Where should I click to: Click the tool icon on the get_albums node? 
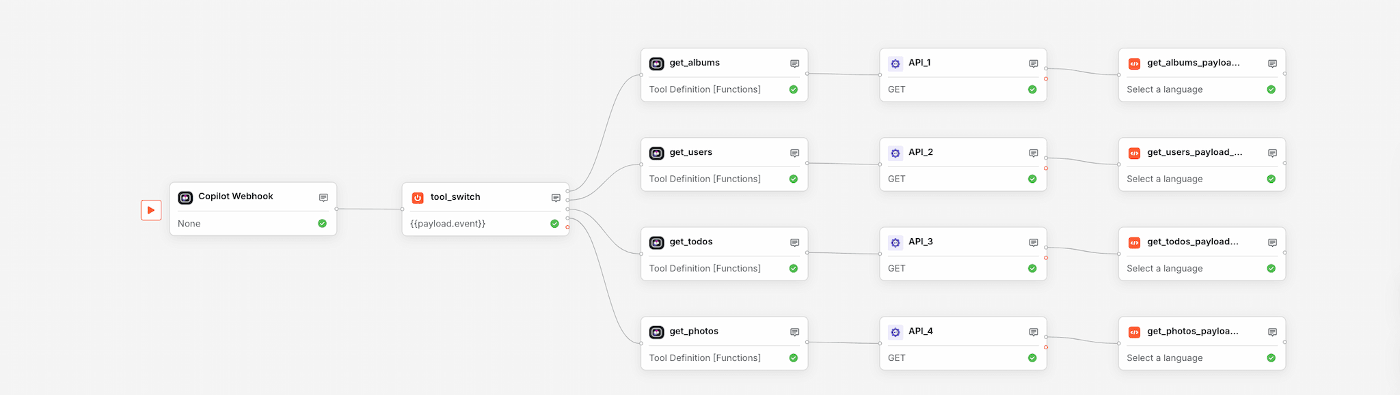click(x=657, y=63)
